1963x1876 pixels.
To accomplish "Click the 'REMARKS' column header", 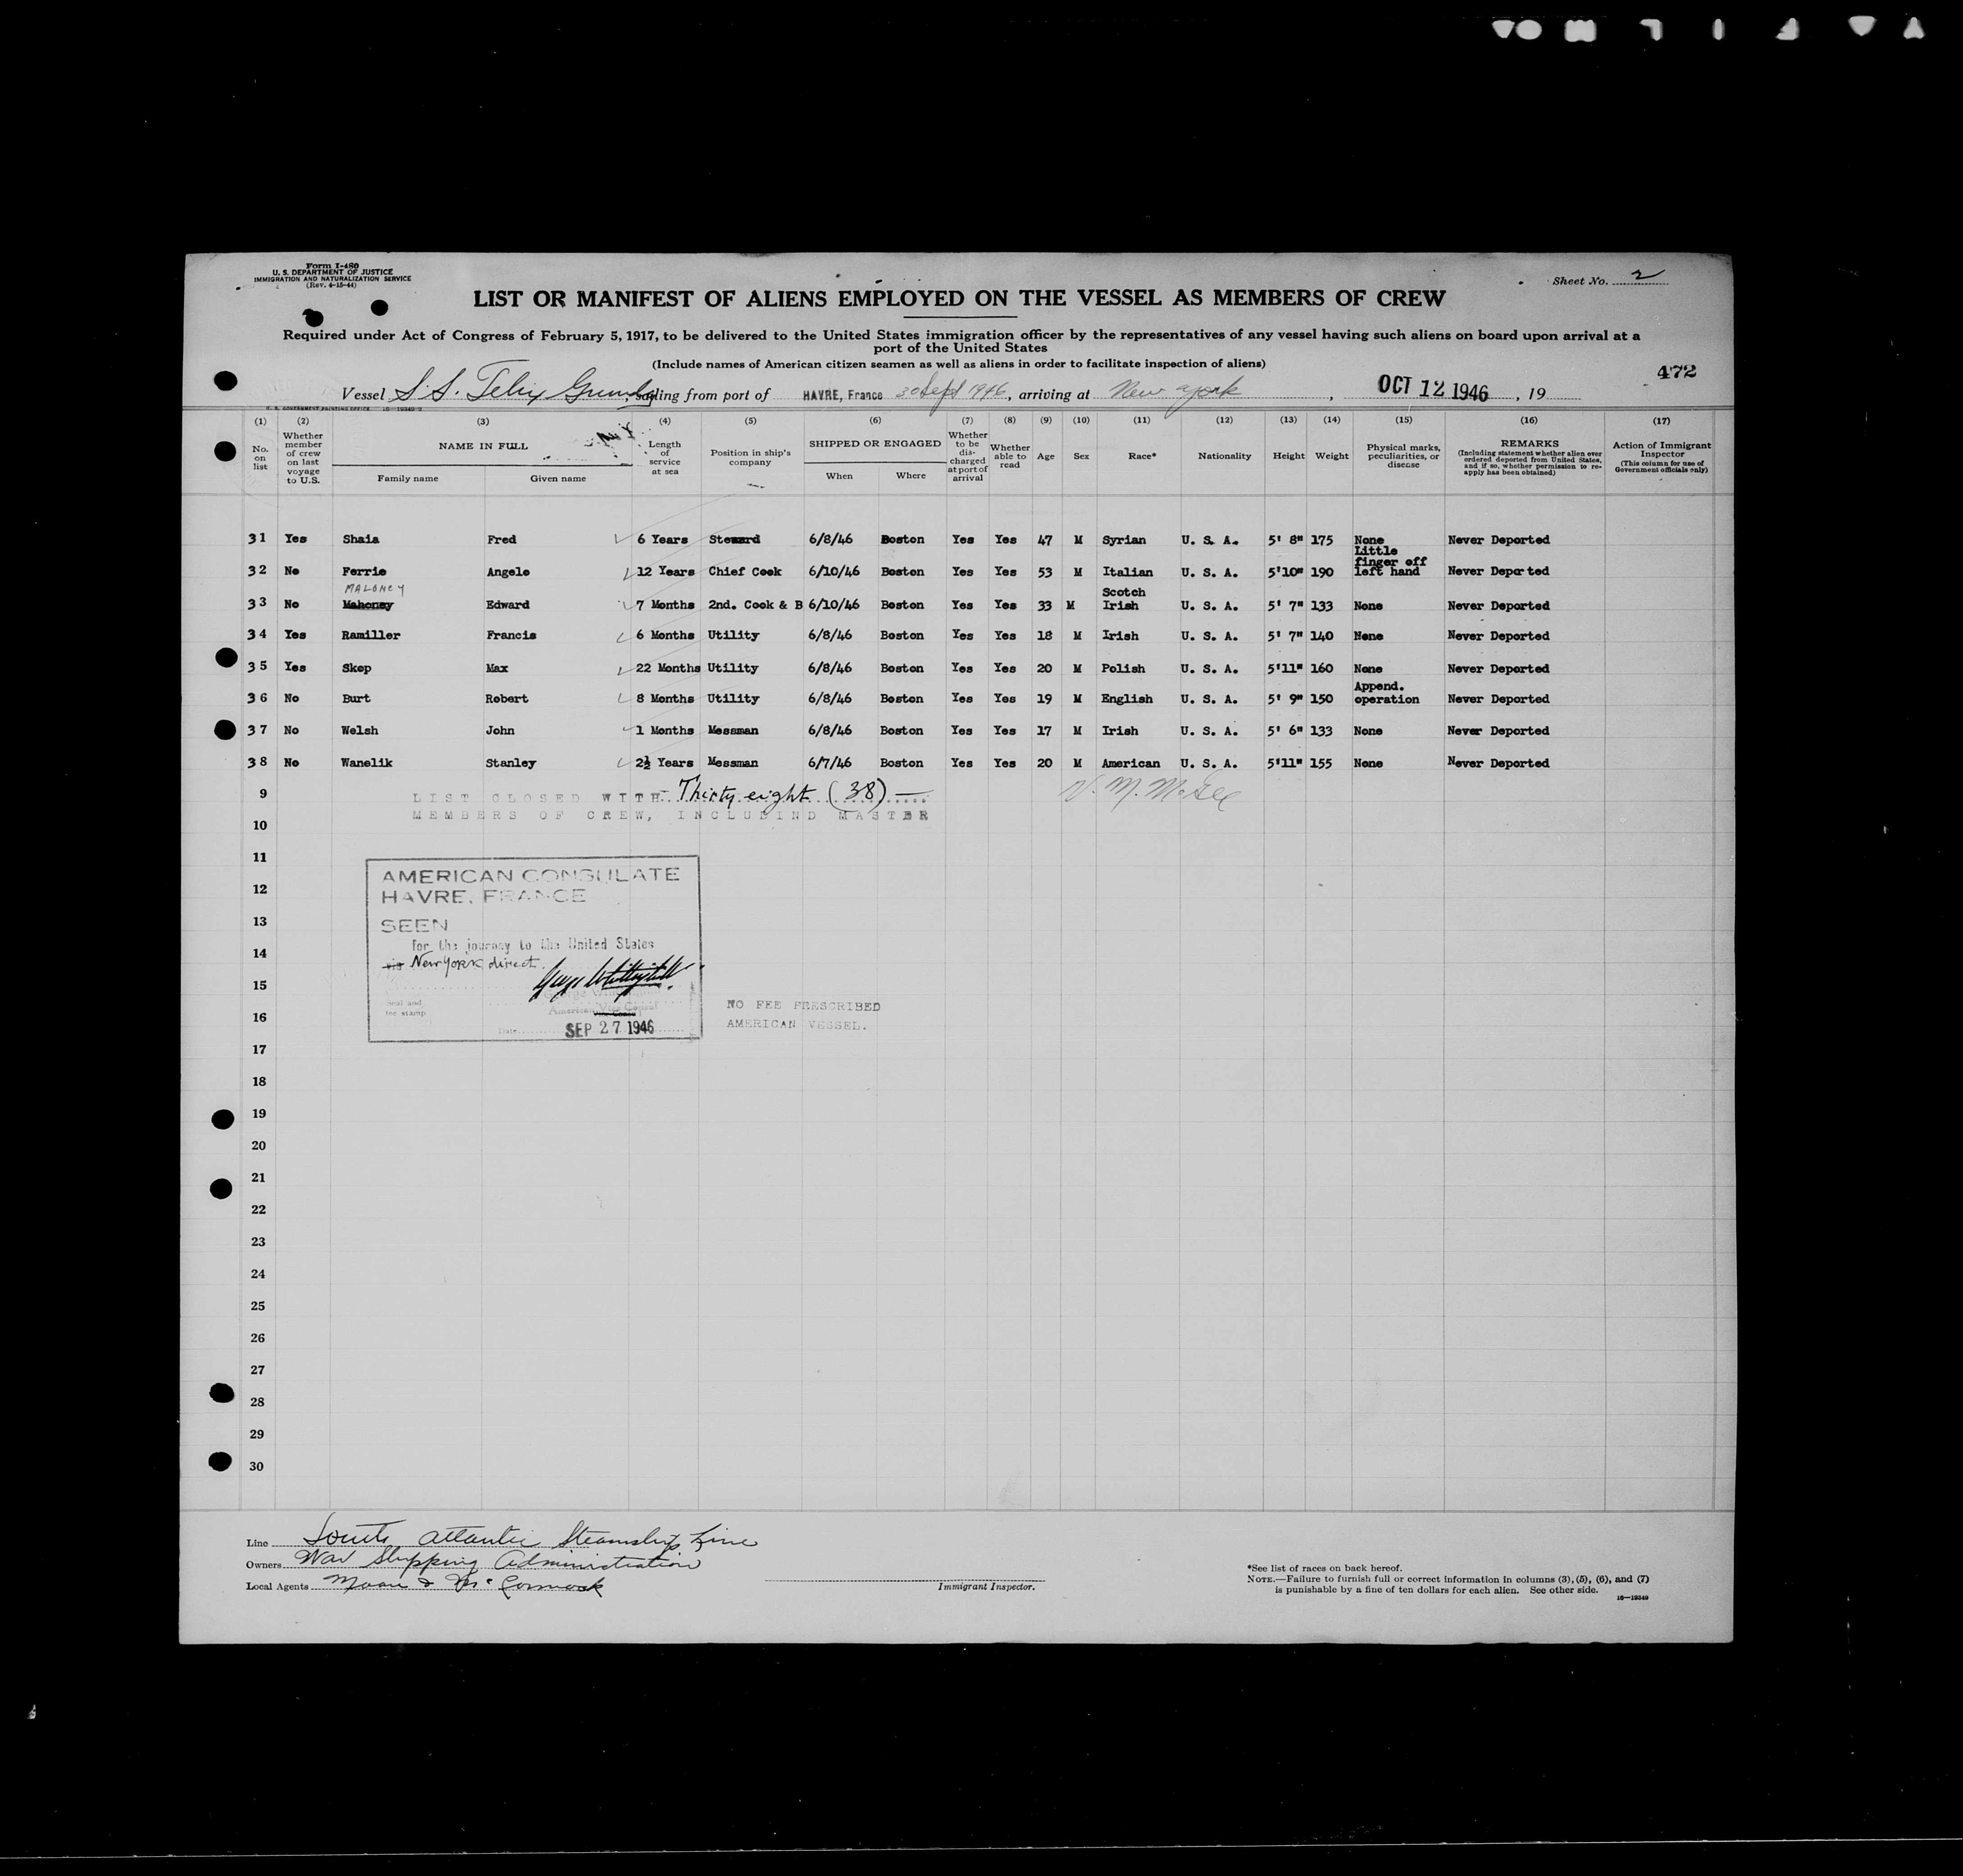I will [1529, 444].
